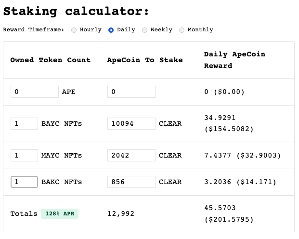This screenshot has height=239, width=299.
Task: Click the MAYC stake field showing 2042
Action: click(x=131, y=155)
